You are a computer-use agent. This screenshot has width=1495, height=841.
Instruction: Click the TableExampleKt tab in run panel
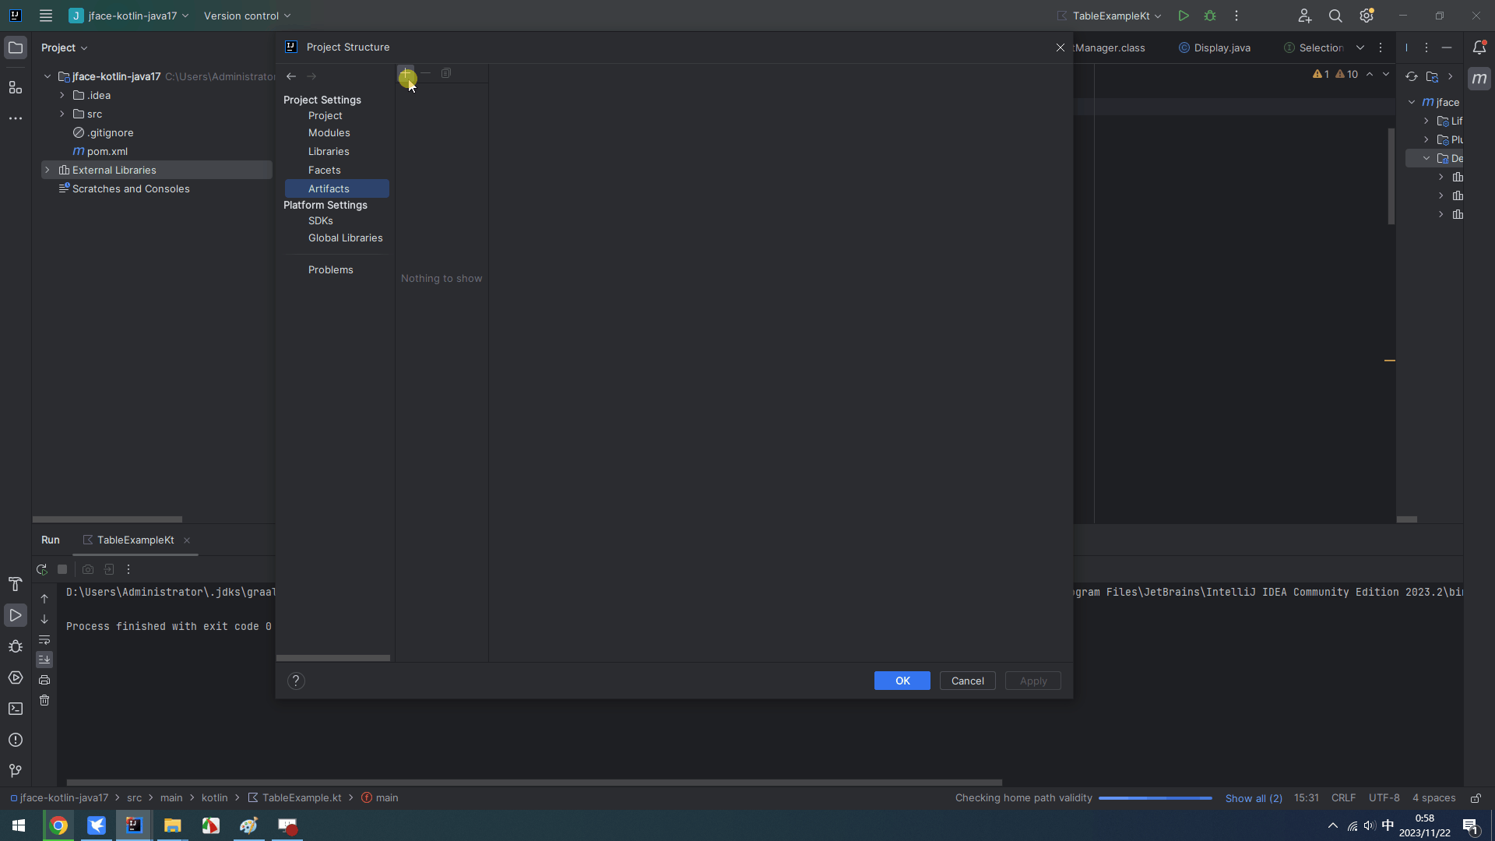135,539
